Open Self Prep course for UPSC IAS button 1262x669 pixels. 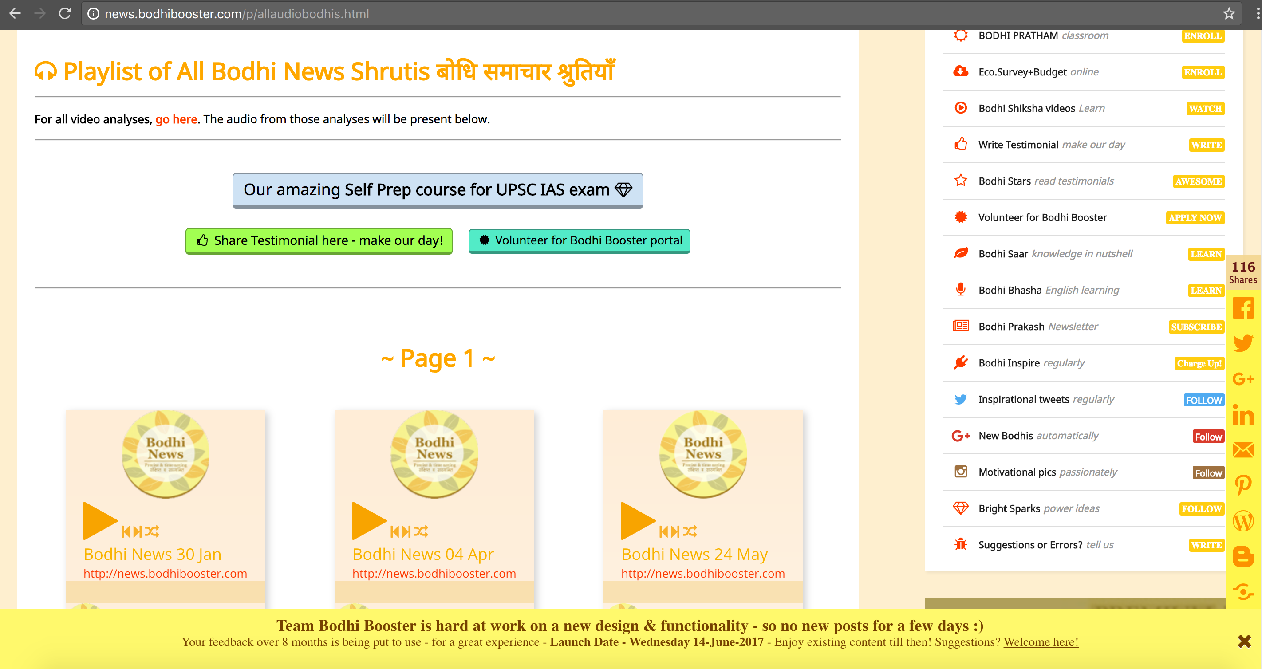click(x=438, y=190)
